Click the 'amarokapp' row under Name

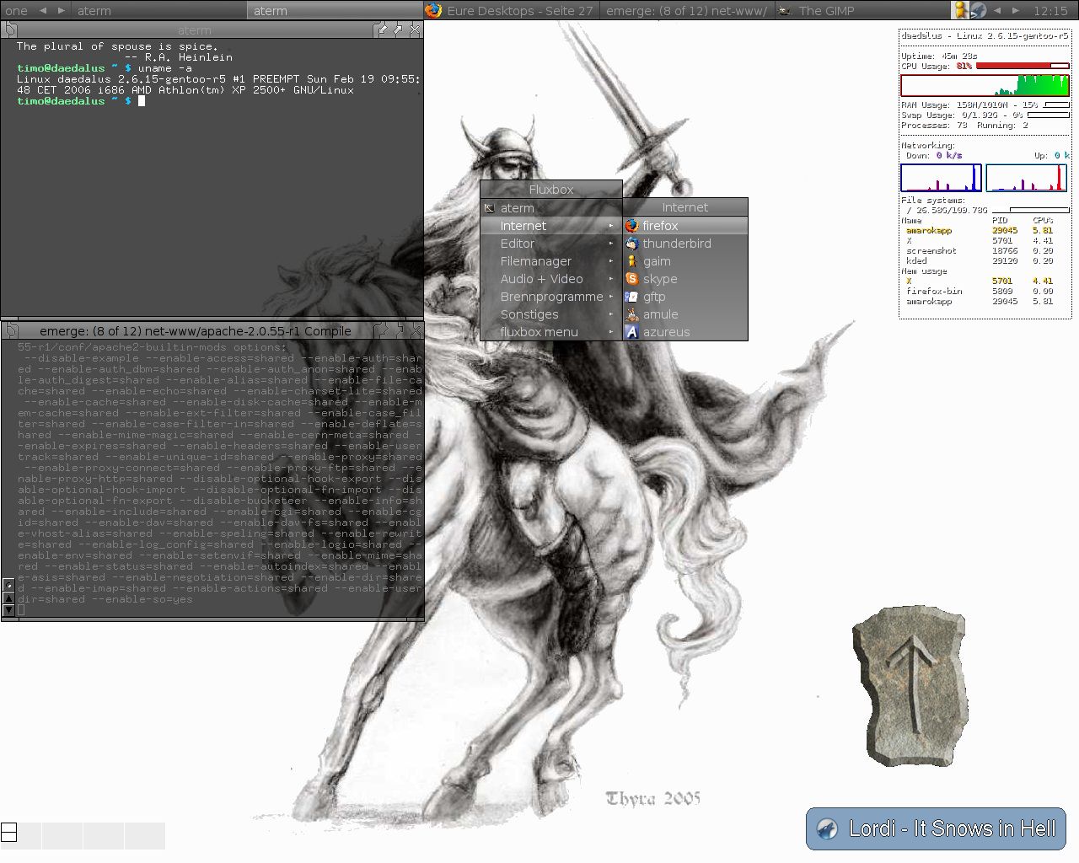click(x=980, y=230)
